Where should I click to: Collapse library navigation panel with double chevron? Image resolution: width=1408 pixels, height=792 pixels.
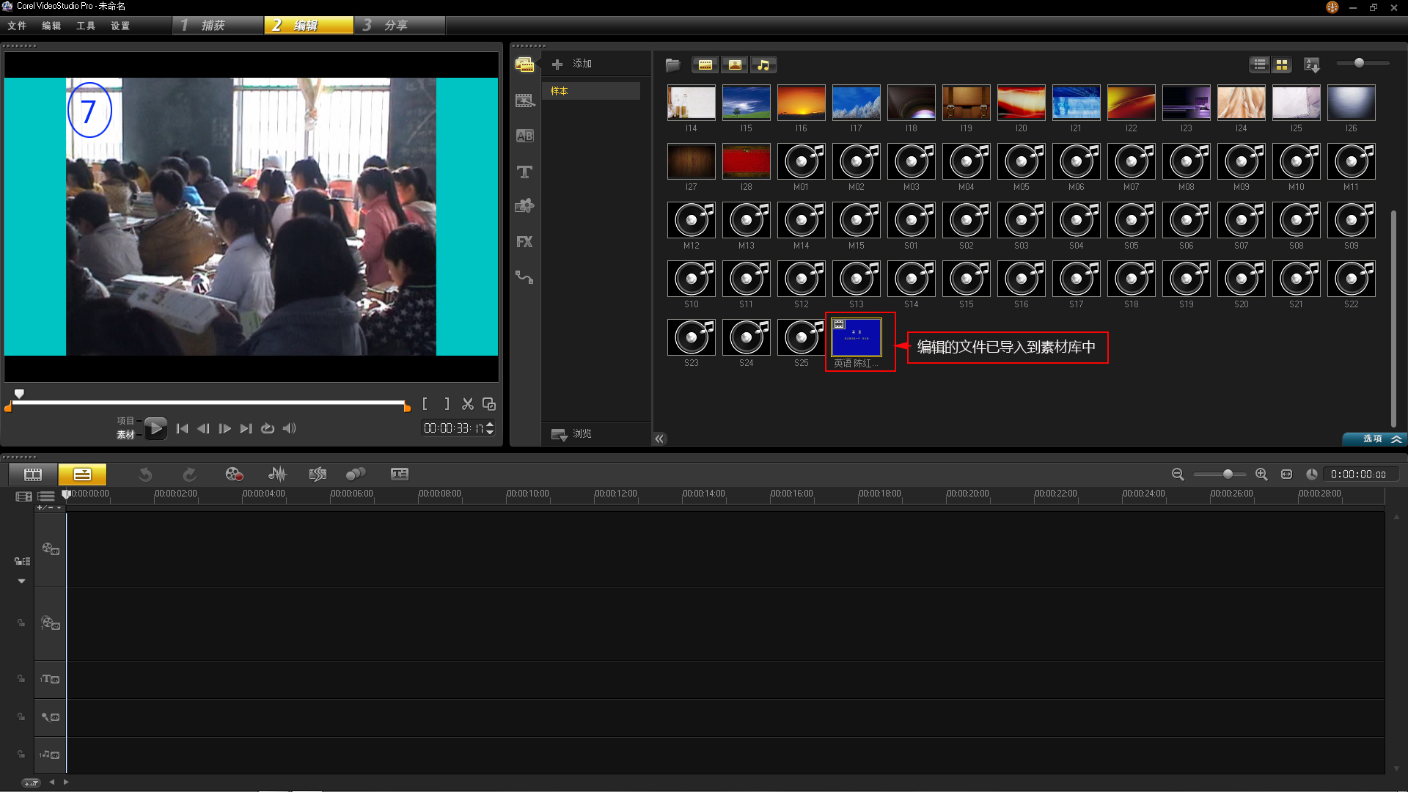659,439
